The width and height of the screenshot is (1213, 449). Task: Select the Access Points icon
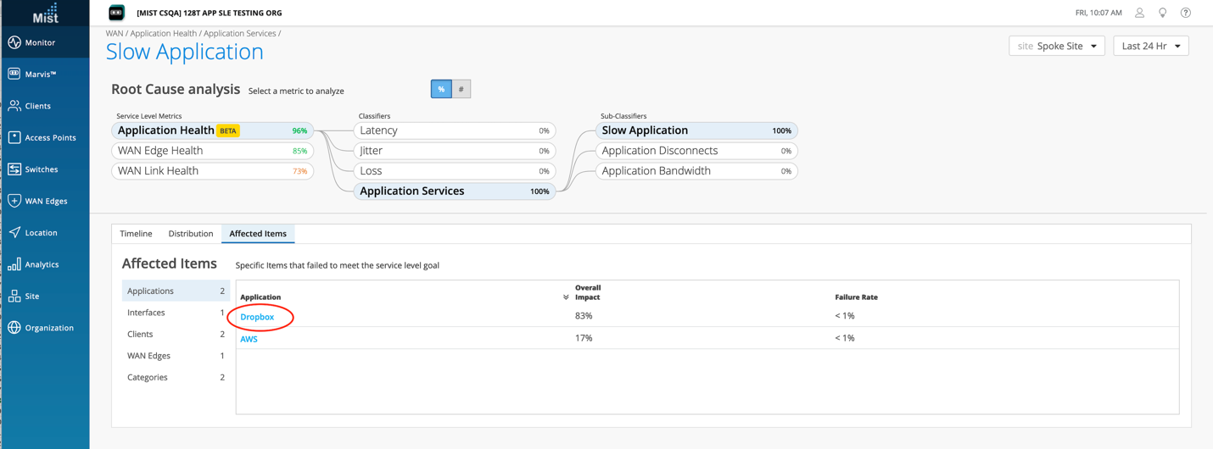pyautogui.click(x=14, y=137)
